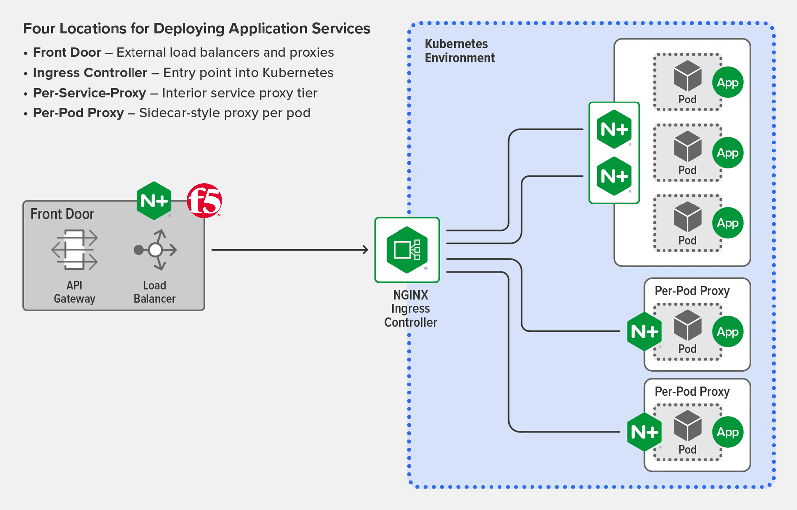Click the top N+ icon in Per-Service-Proxy tier

614,130
